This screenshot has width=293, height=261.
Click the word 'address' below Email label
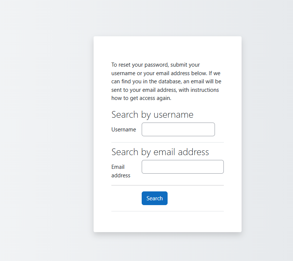pos(121,175)
